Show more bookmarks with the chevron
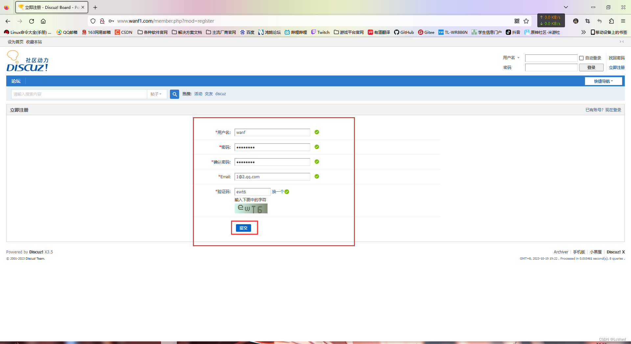Image resolution: width=631 pixels, height=344 pixels. click(x=583, y=32)
